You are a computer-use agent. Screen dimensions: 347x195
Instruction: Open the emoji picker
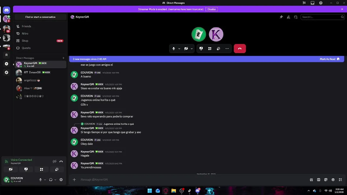click(333, 180)
